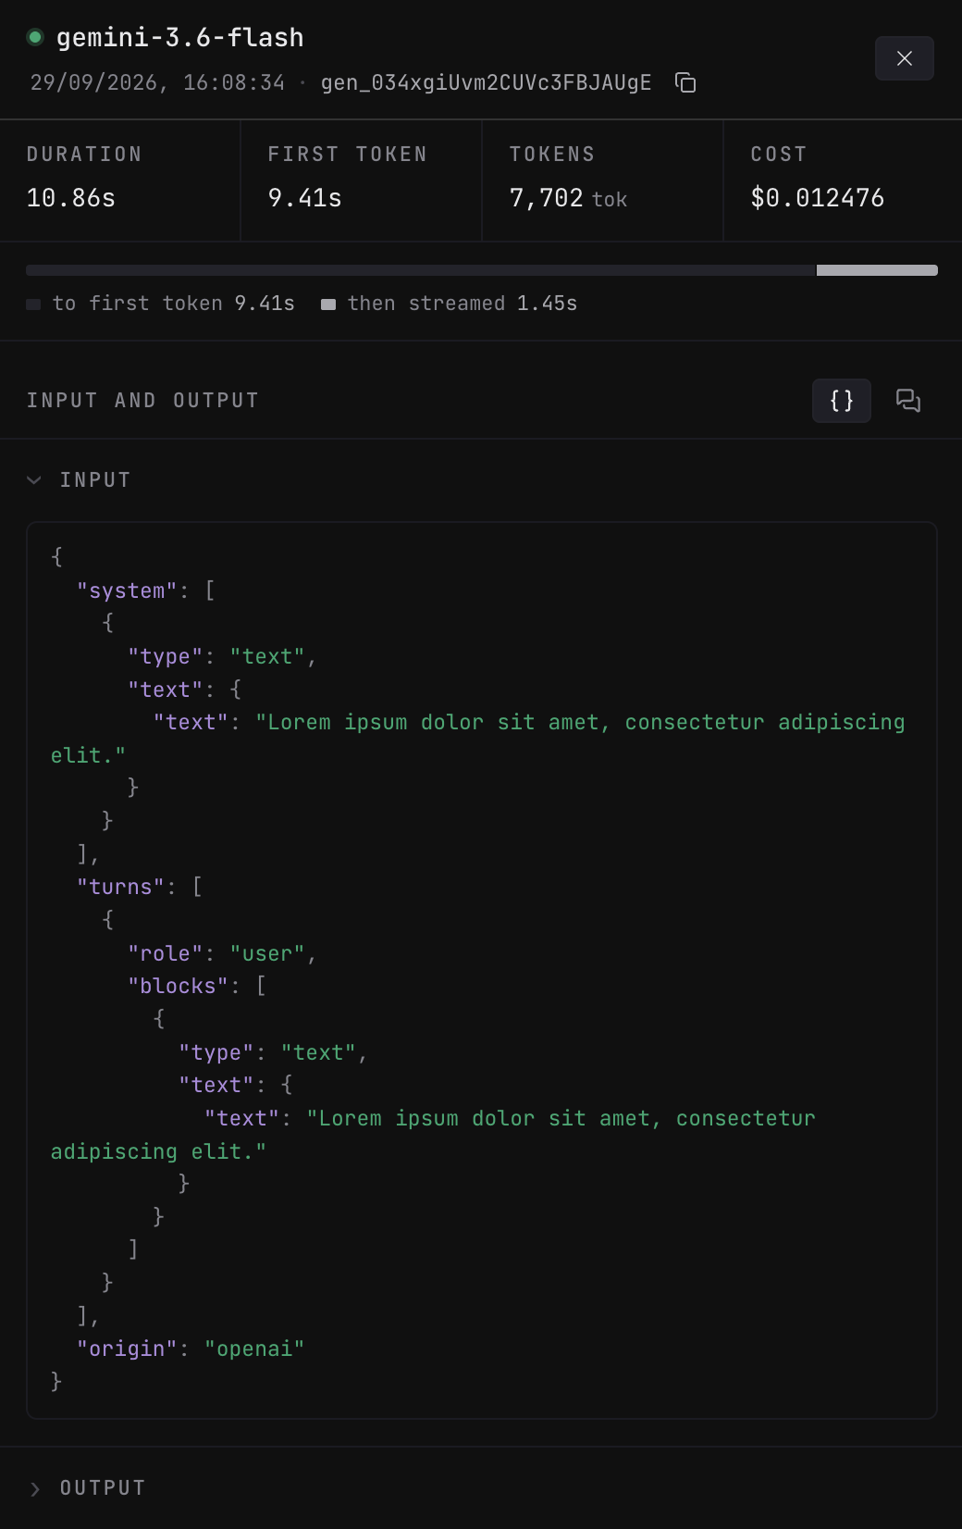Click the DURATION value 10.86s

(x=71, y=198)
